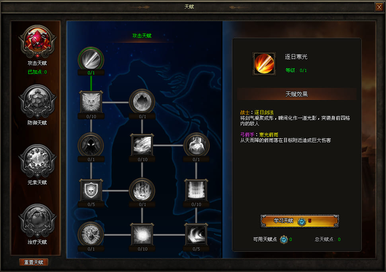Screen dimensions: 386x272
Task: Pick the whirlwind pillar talent icon
Action: pyautogui.click(x=196, y=190)
